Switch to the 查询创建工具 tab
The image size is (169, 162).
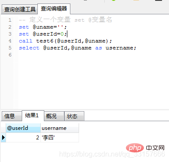20,10
